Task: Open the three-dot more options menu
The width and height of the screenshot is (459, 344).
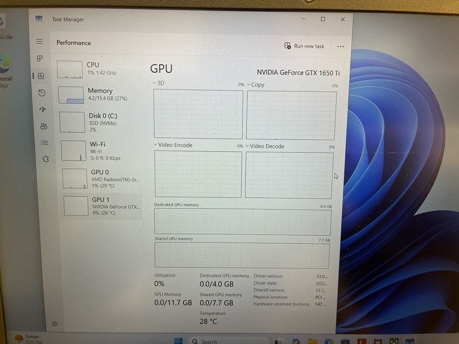Action: click(340, 47)
